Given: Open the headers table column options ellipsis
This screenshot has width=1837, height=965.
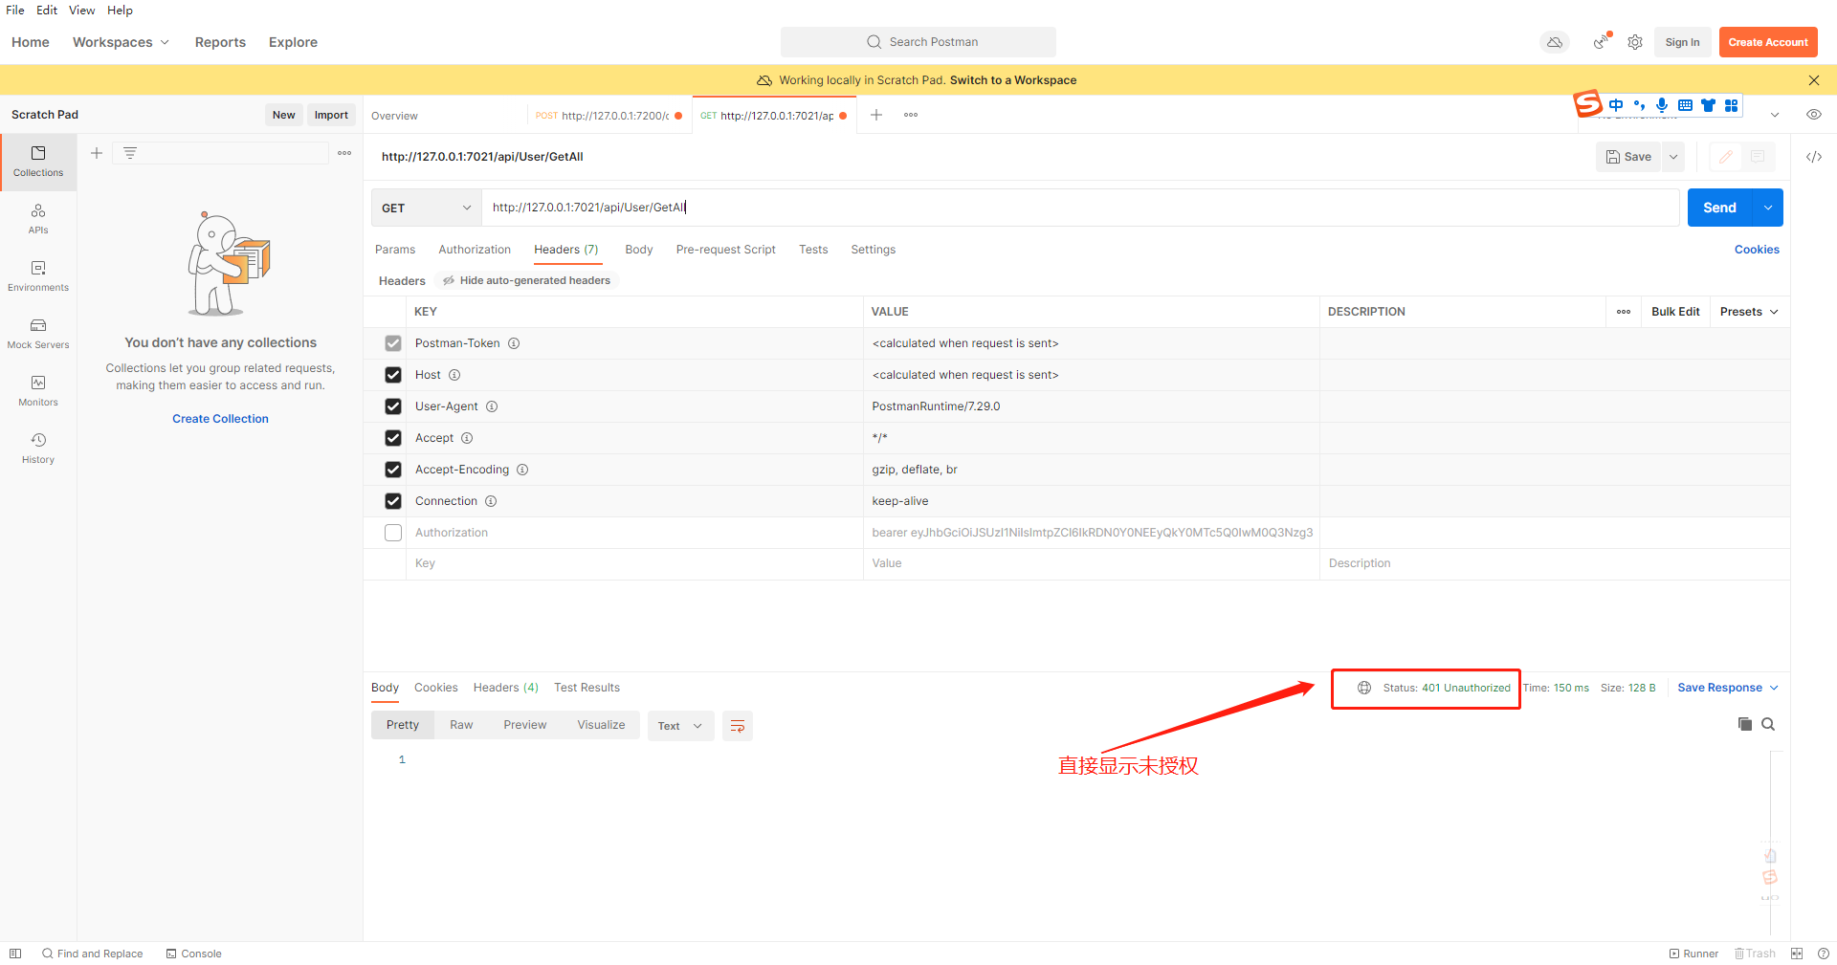Looking at the screenshot, I should (1624, 312).
